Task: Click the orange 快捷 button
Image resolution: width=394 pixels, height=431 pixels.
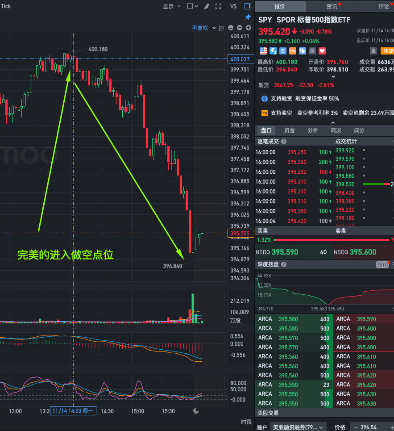Action: pyautogui.click(x=387, y=51)
